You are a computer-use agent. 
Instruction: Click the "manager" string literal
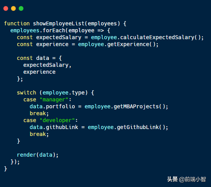(54, 99)
